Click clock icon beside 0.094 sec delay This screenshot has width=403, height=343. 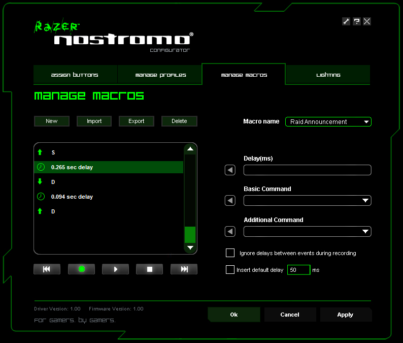41,197
